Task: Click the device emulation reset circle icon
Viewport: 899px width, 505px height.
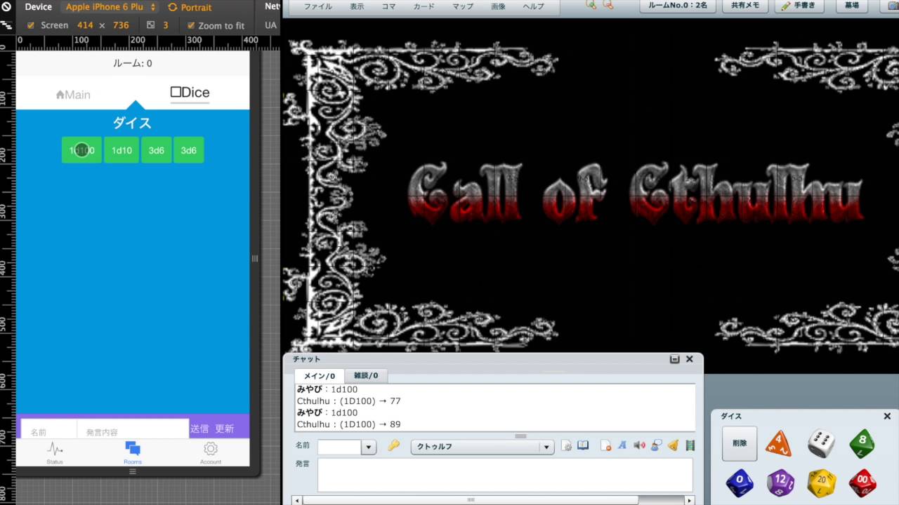Action: [x=6, y=7]
